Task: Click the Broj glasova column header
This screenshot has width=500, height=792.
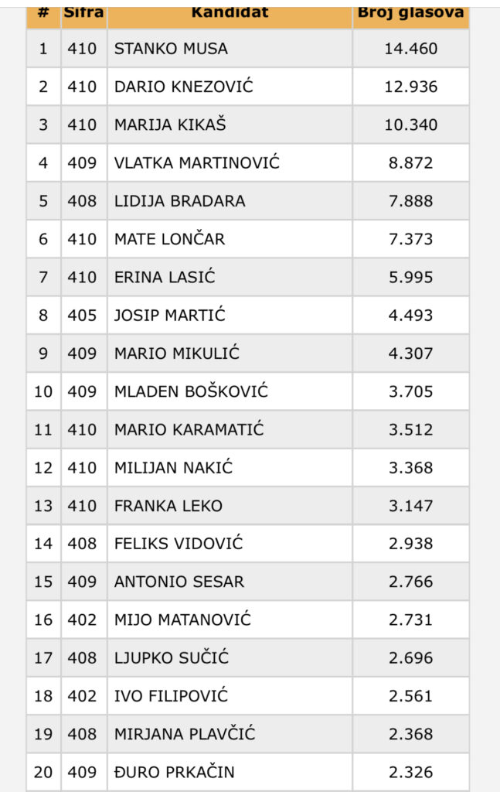Action: click(x=410, y=13)
